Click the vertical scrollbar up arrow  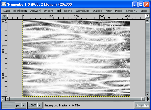click(147, 20)
